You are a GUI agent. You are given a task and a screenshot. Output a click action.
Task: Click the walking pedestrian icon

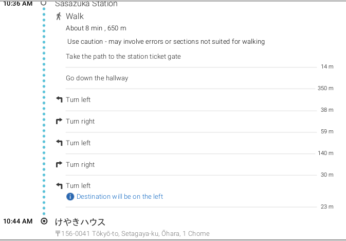click(59, 16)
